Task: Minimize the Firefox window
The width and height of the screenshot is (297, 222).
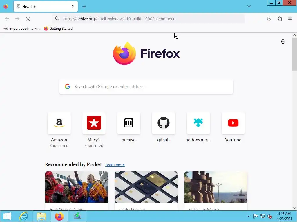Action: coord(271,3)
